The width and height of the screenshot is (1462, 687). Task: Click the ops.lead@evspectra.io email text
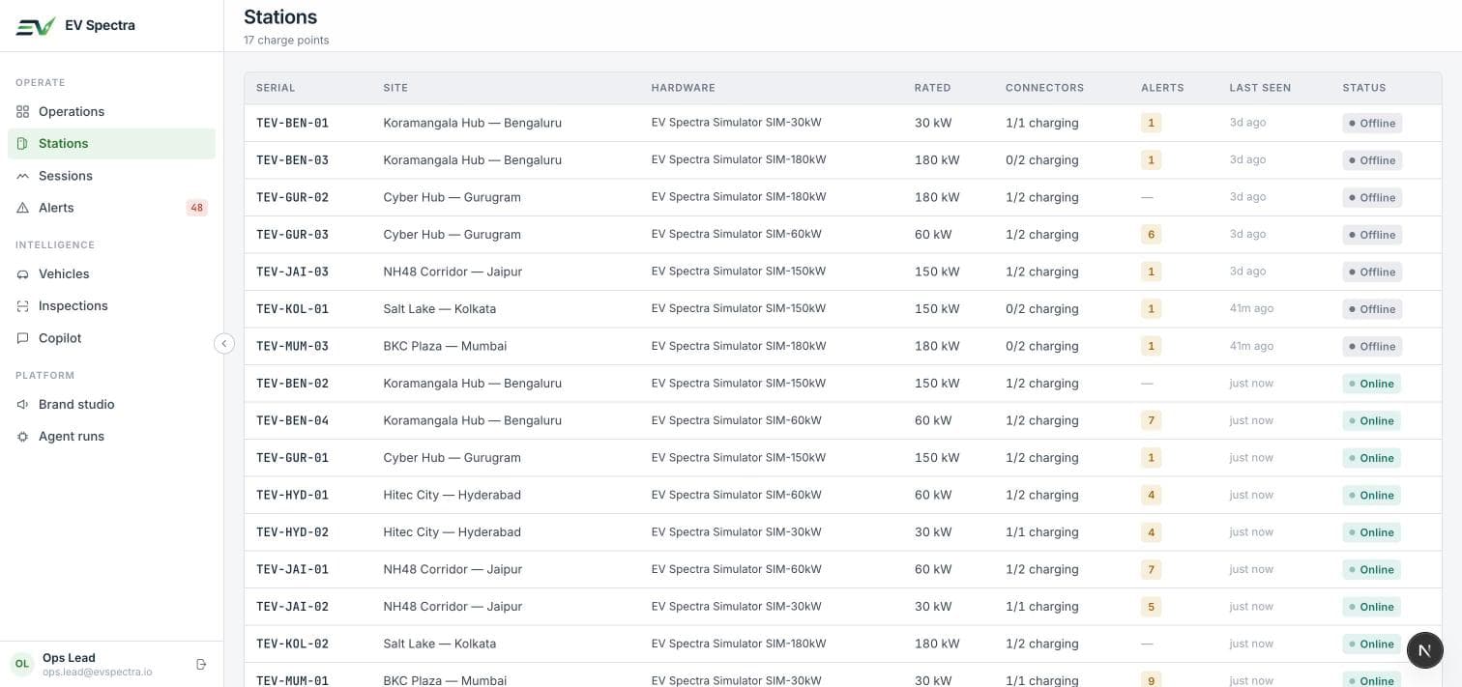pyautogui.click(x=98, y=672)
